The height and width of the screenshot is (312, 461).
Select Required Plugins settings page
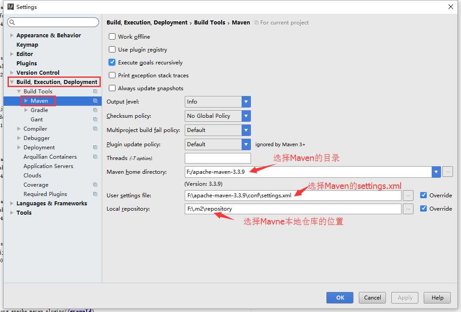point(45,194)
